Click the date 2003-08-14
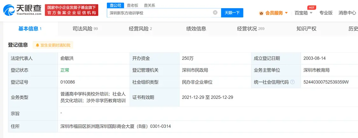 point(314,58)
